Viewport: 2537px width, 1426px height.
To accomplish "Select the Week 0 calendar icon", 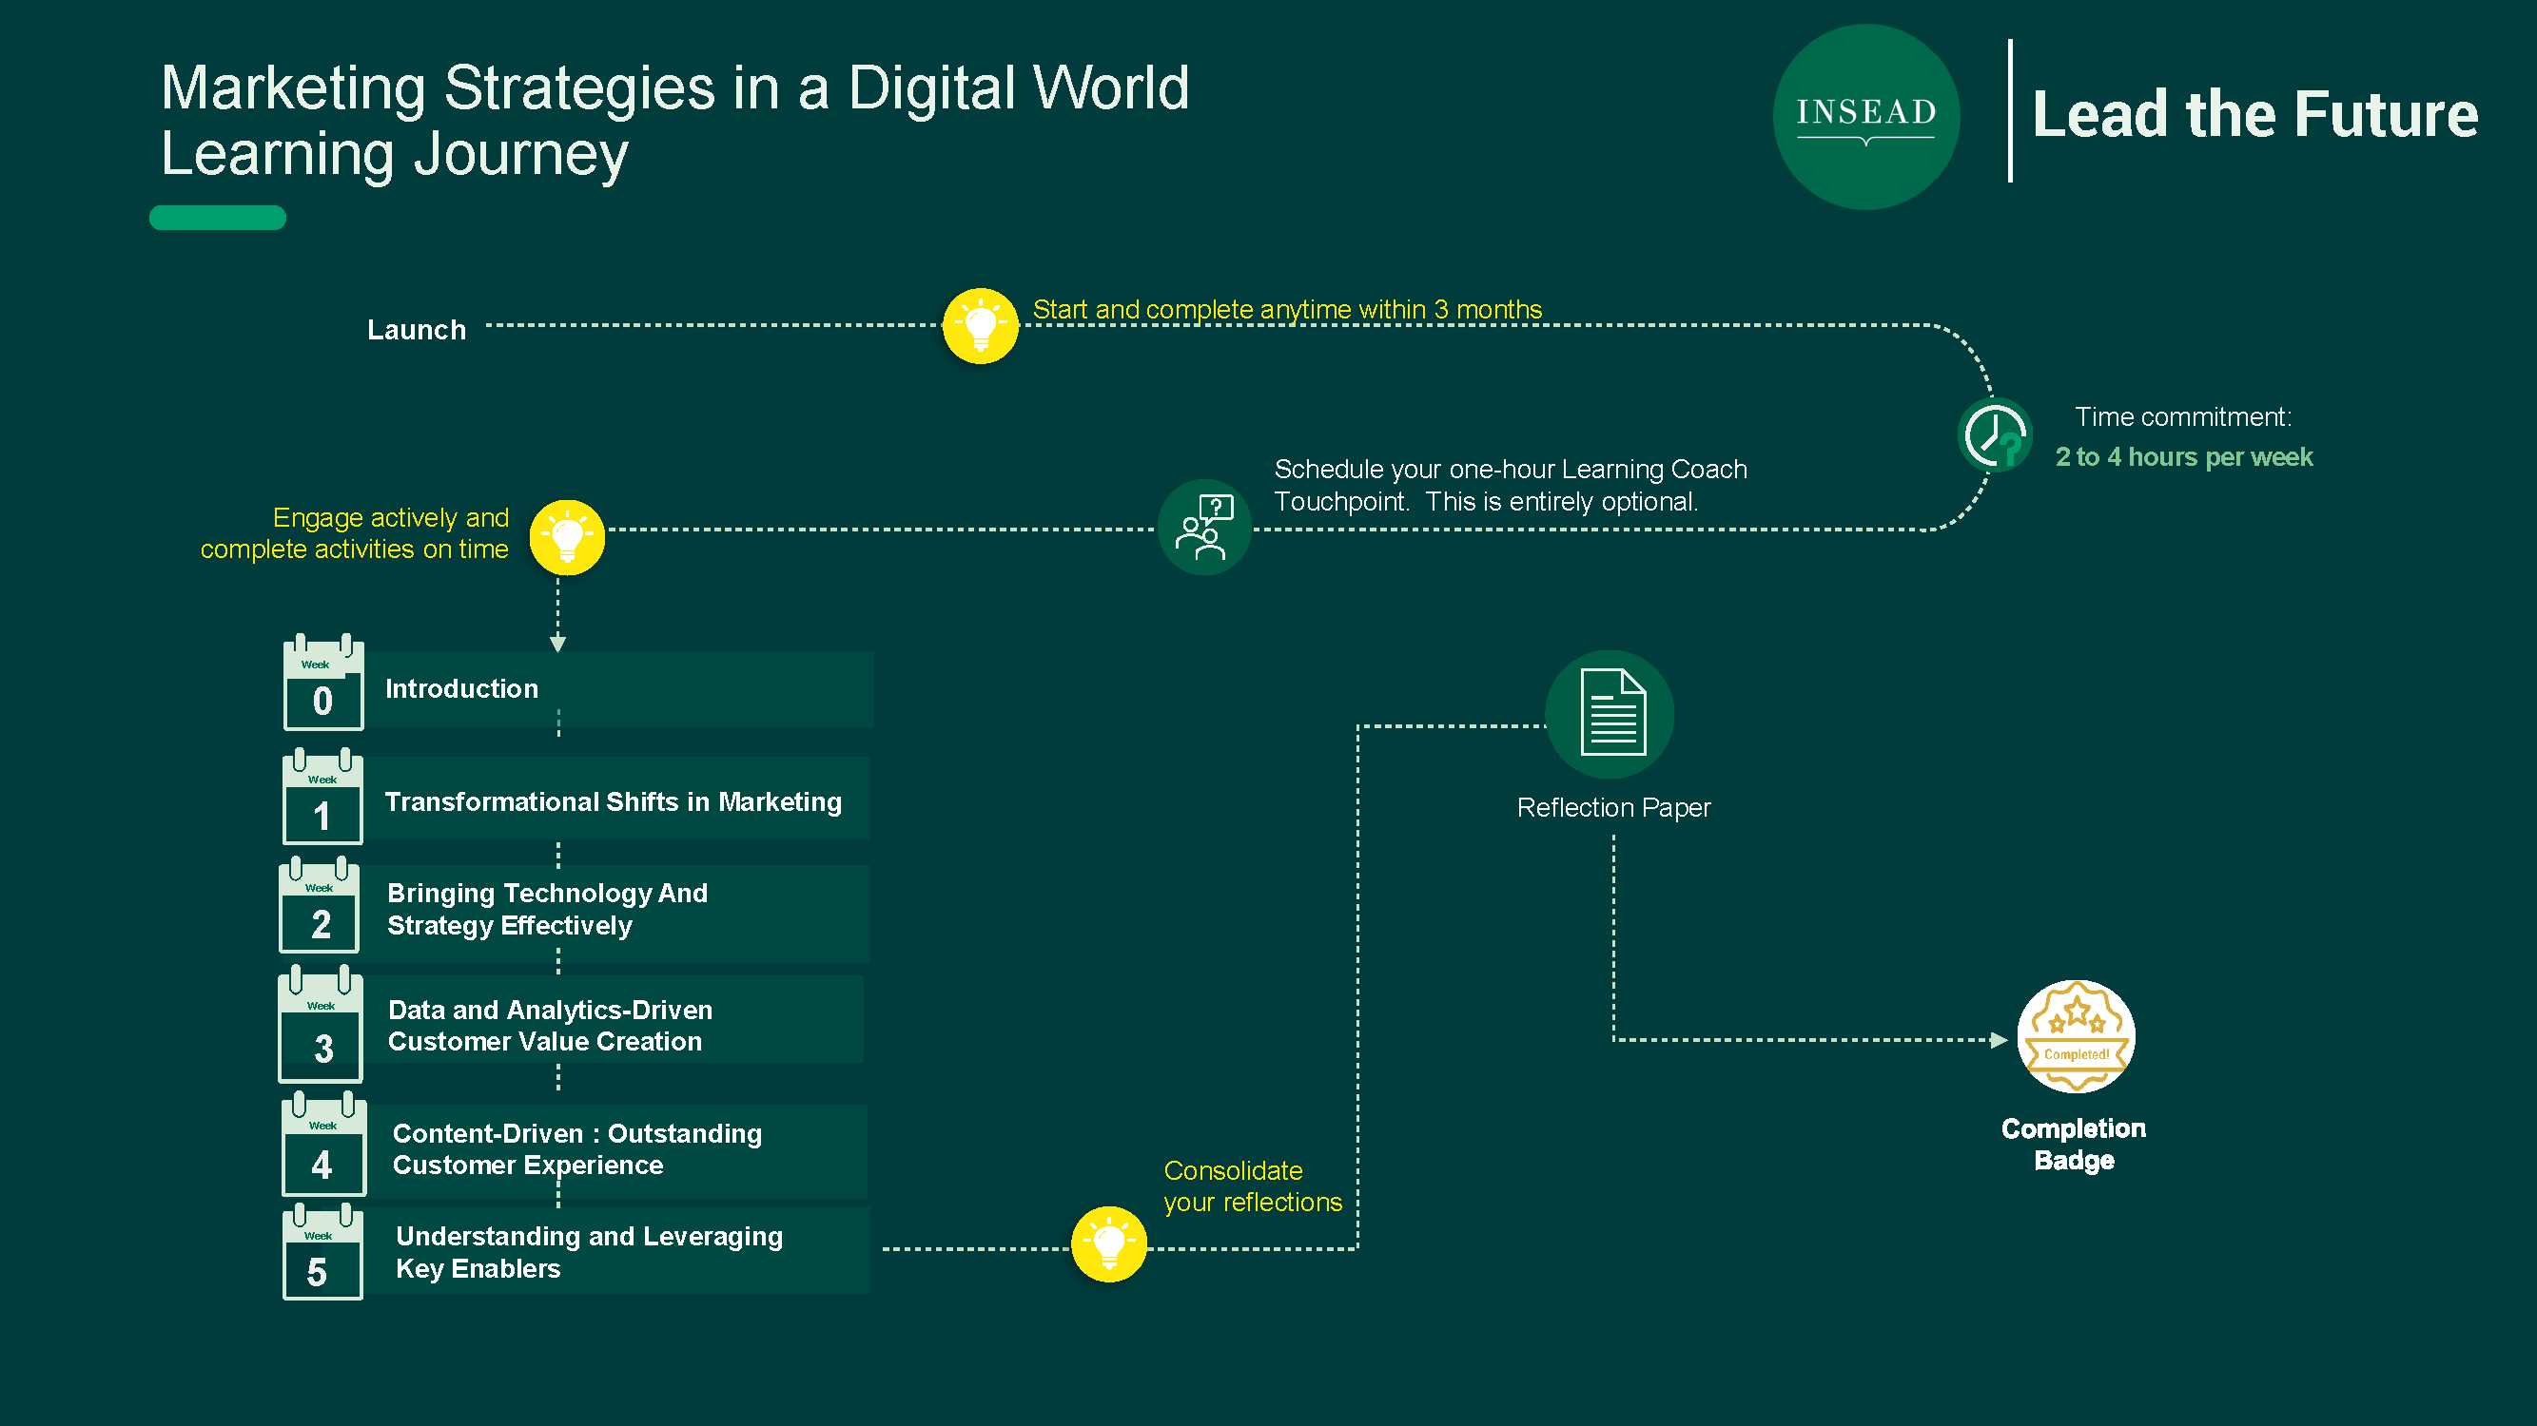I will point(324,682).
